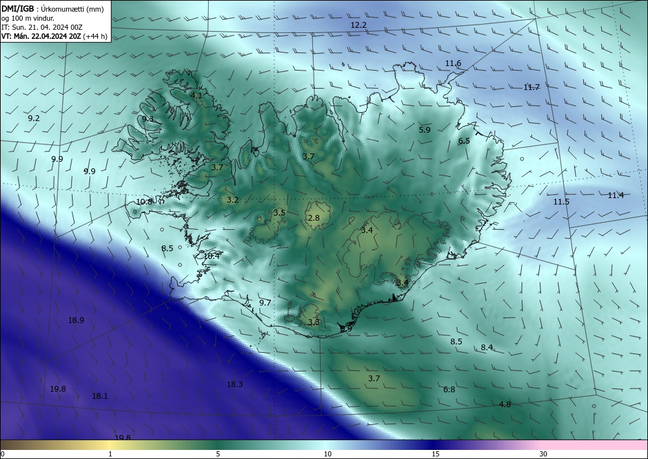Click the 9.3 value label
This screenshot has height=459, width=648.
tap(148, 119)
